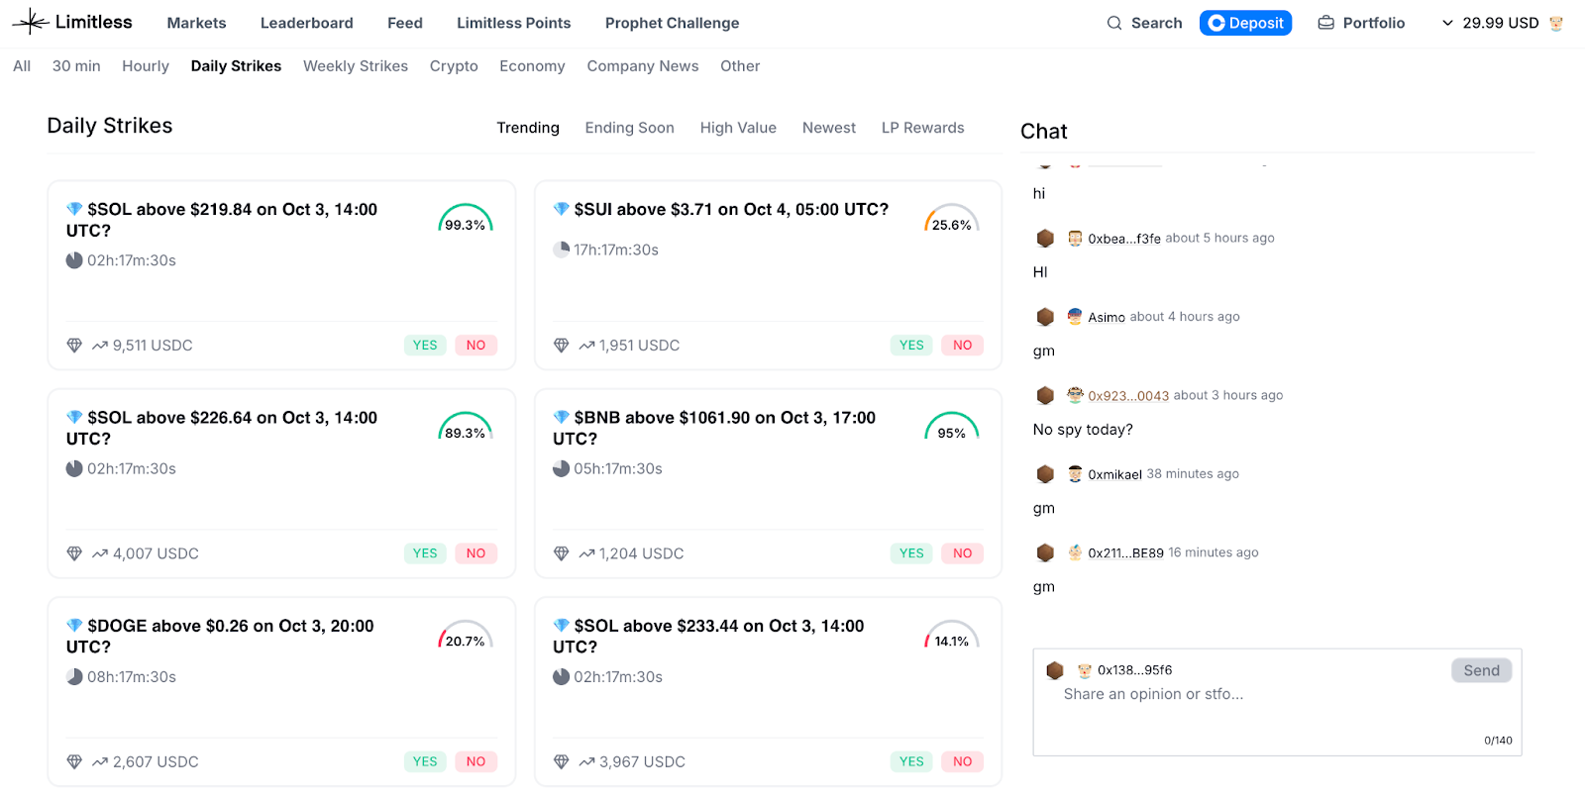Open the Leaderboard menu item
The image size is (1585, 799).
pyautogui.click(x=306, y=23)
